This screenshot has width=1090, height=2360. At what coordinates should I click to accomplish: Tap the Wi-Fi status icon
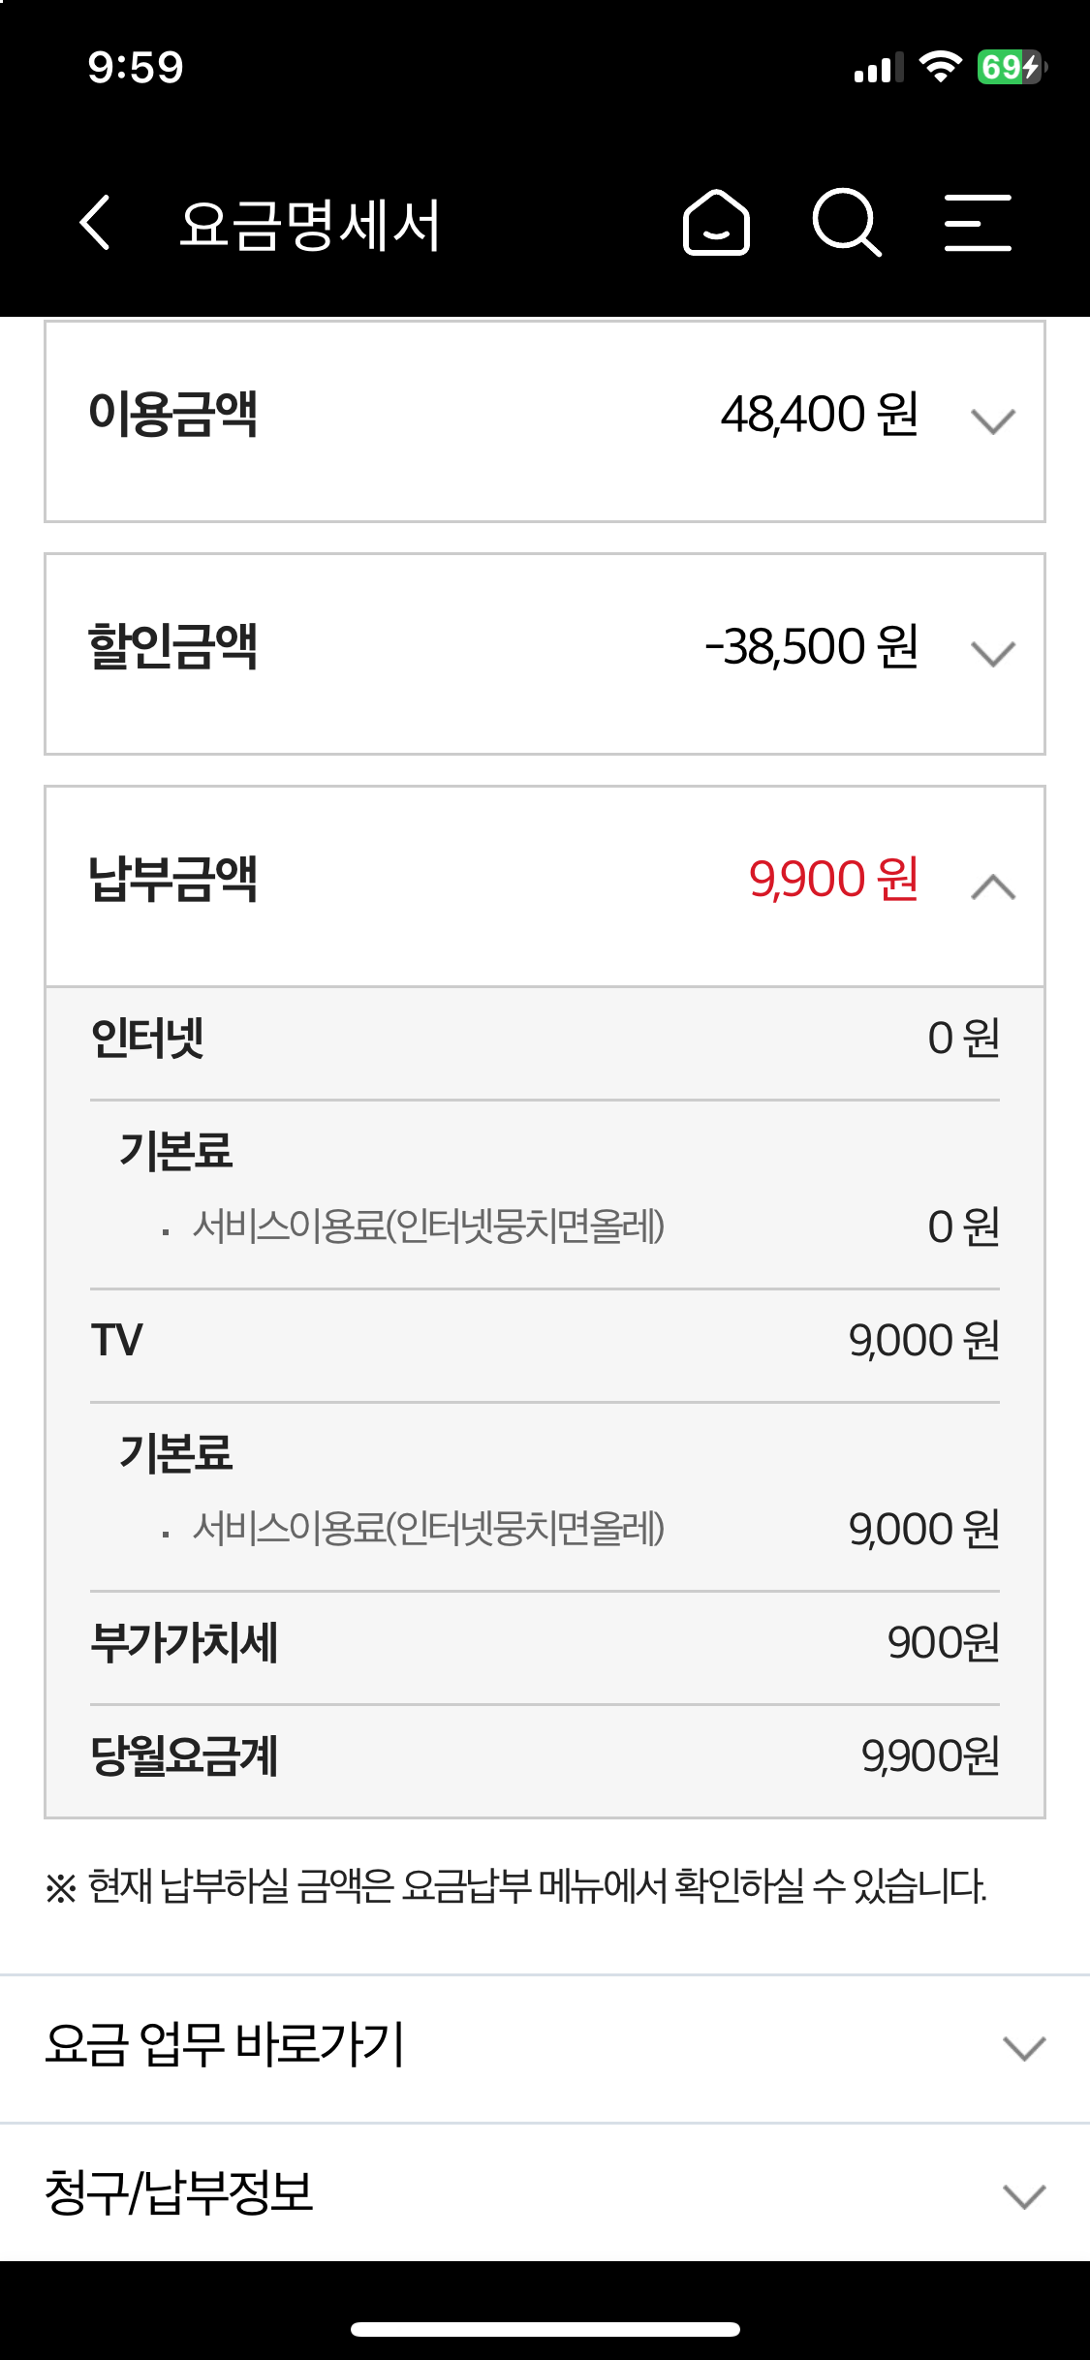tap(939, 67)
